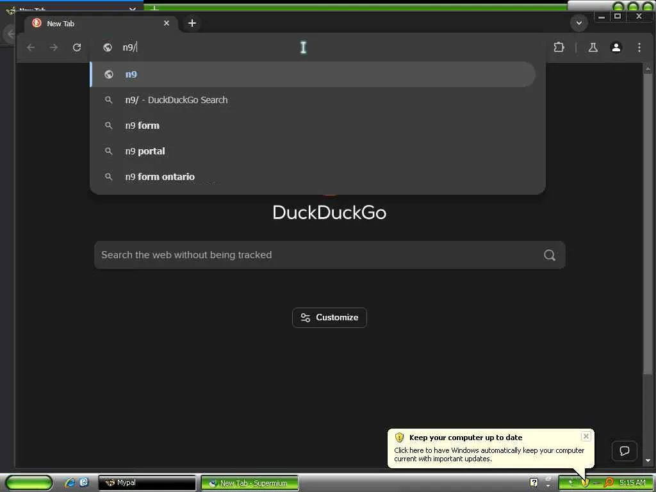The width and height of the screenshot is (656, 492).
Task: Open the Customize button
Action: click(330, 318)
